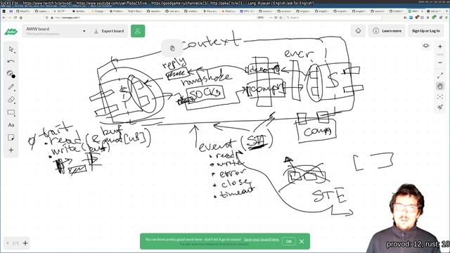Viewport: 450px width, 253px height.
Task: Click Learn more
Action: coord(387,31)
